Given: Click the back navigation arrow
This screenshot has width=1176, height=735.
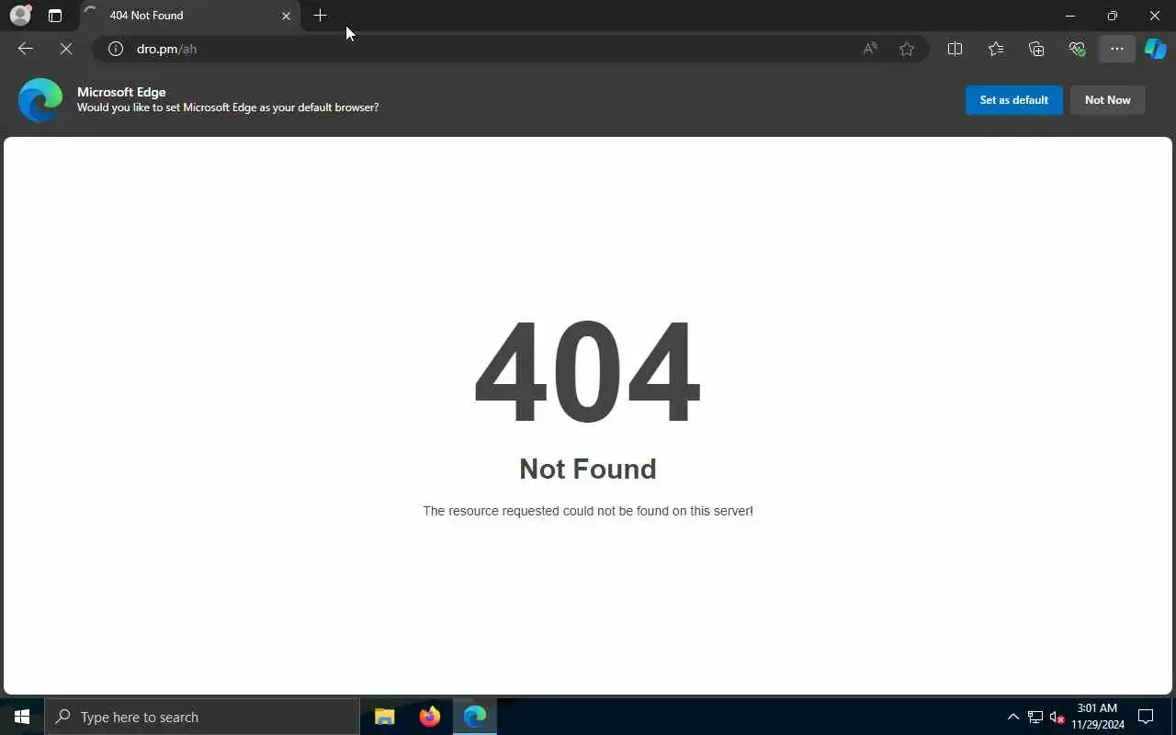Looking at the screenshot, I should 26,49.
